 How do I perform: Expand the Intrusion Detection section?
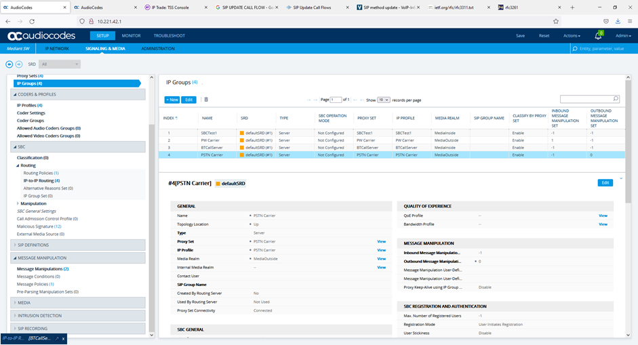pos(78,316)
